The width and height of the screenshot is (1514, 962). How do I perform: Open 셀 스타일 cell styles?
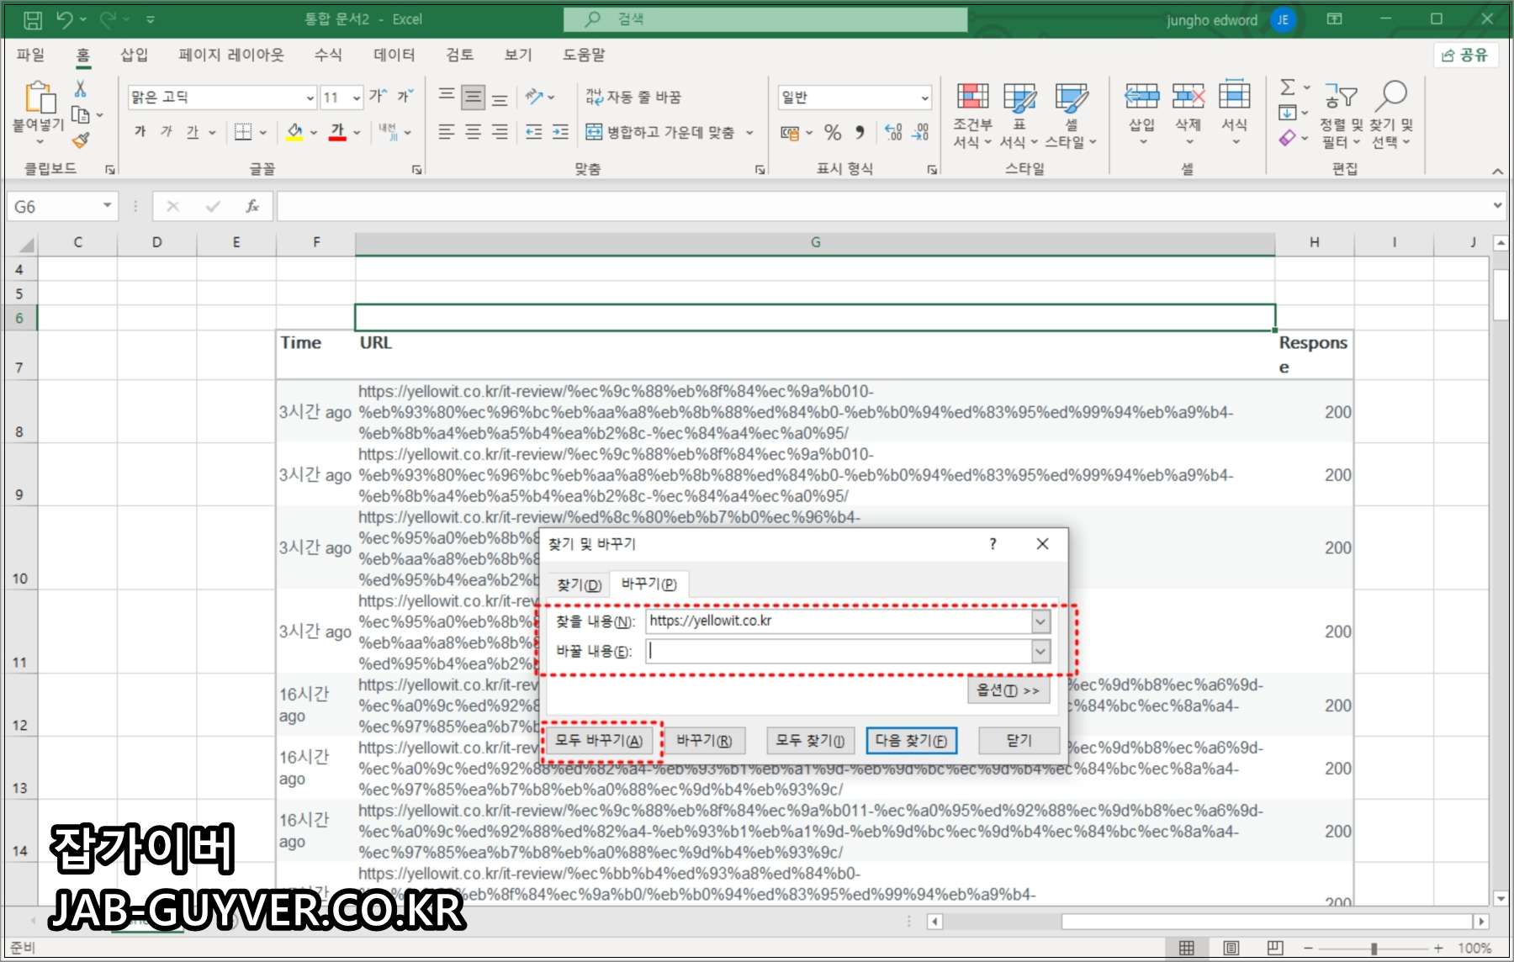1071,116
